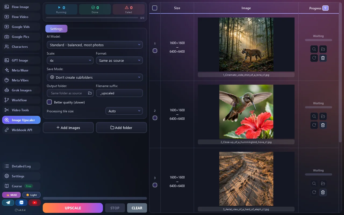
Task: Open output folder for row 1
Action: (323, 49)
